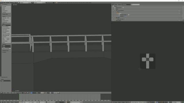Image resolution: width=184 pixels, height=103 pixels.
Task: Open the No Sync dropdown in timeline
Action: tap(60, 102)
